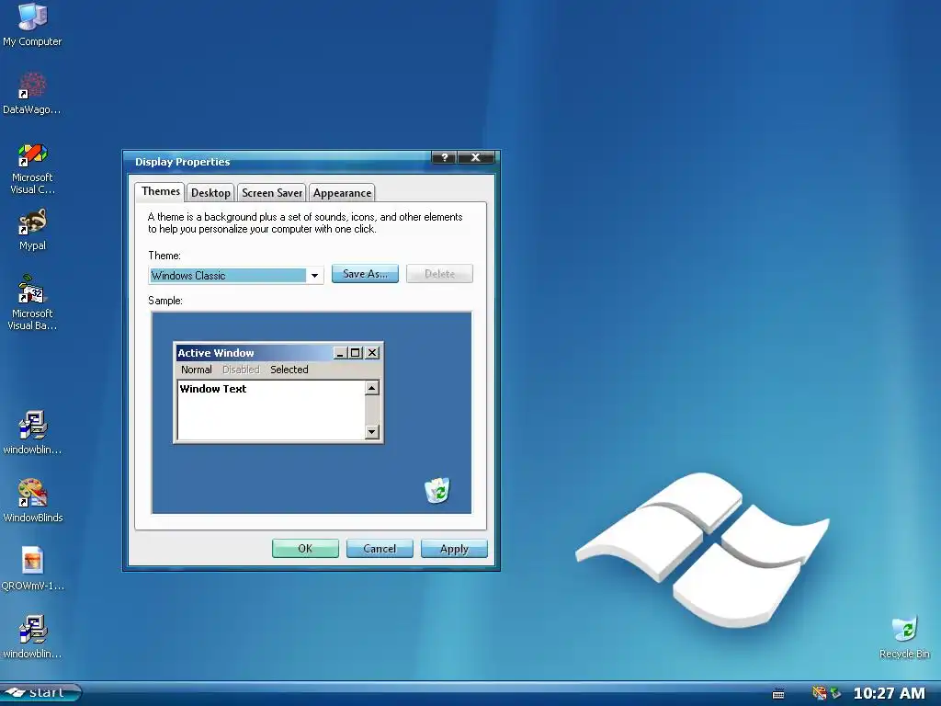Click the 10:27 AM taskbar clock
941x706 pixels.
pyautogui.click(x=889, y=693)
